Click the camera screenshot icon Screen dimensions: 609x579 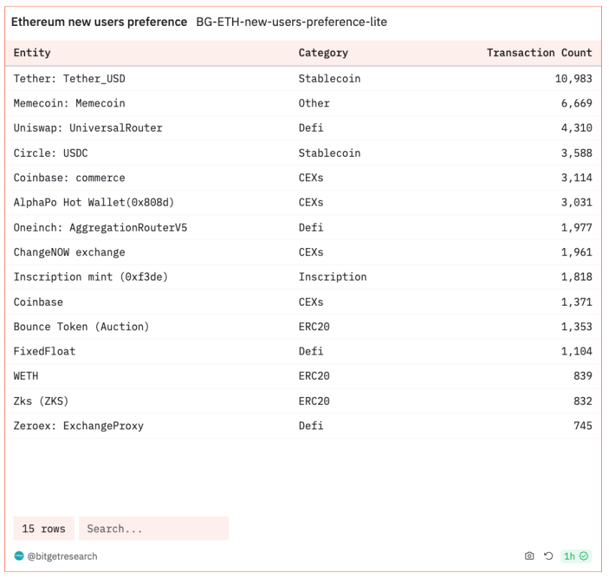(529, 556)
